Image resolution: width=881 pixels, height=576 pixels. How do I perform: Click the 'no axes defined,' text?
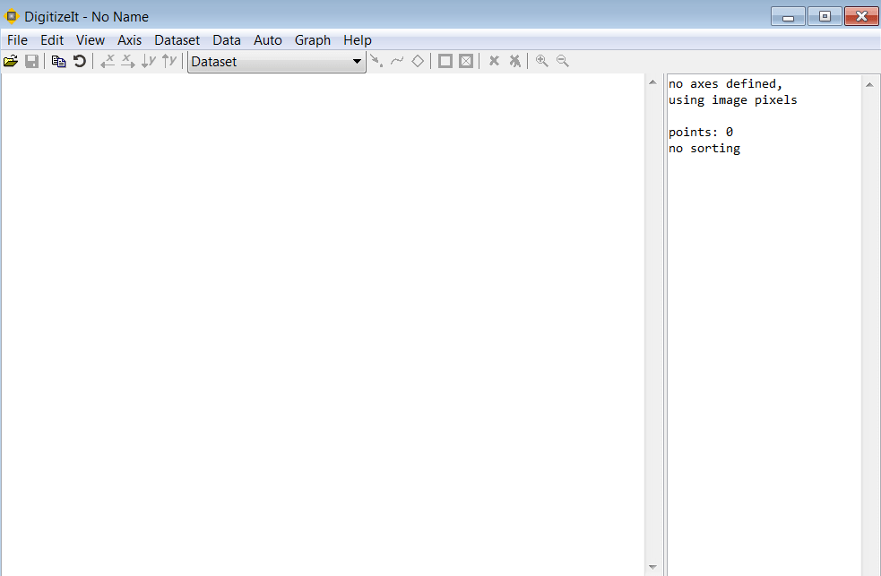point(725,83)
